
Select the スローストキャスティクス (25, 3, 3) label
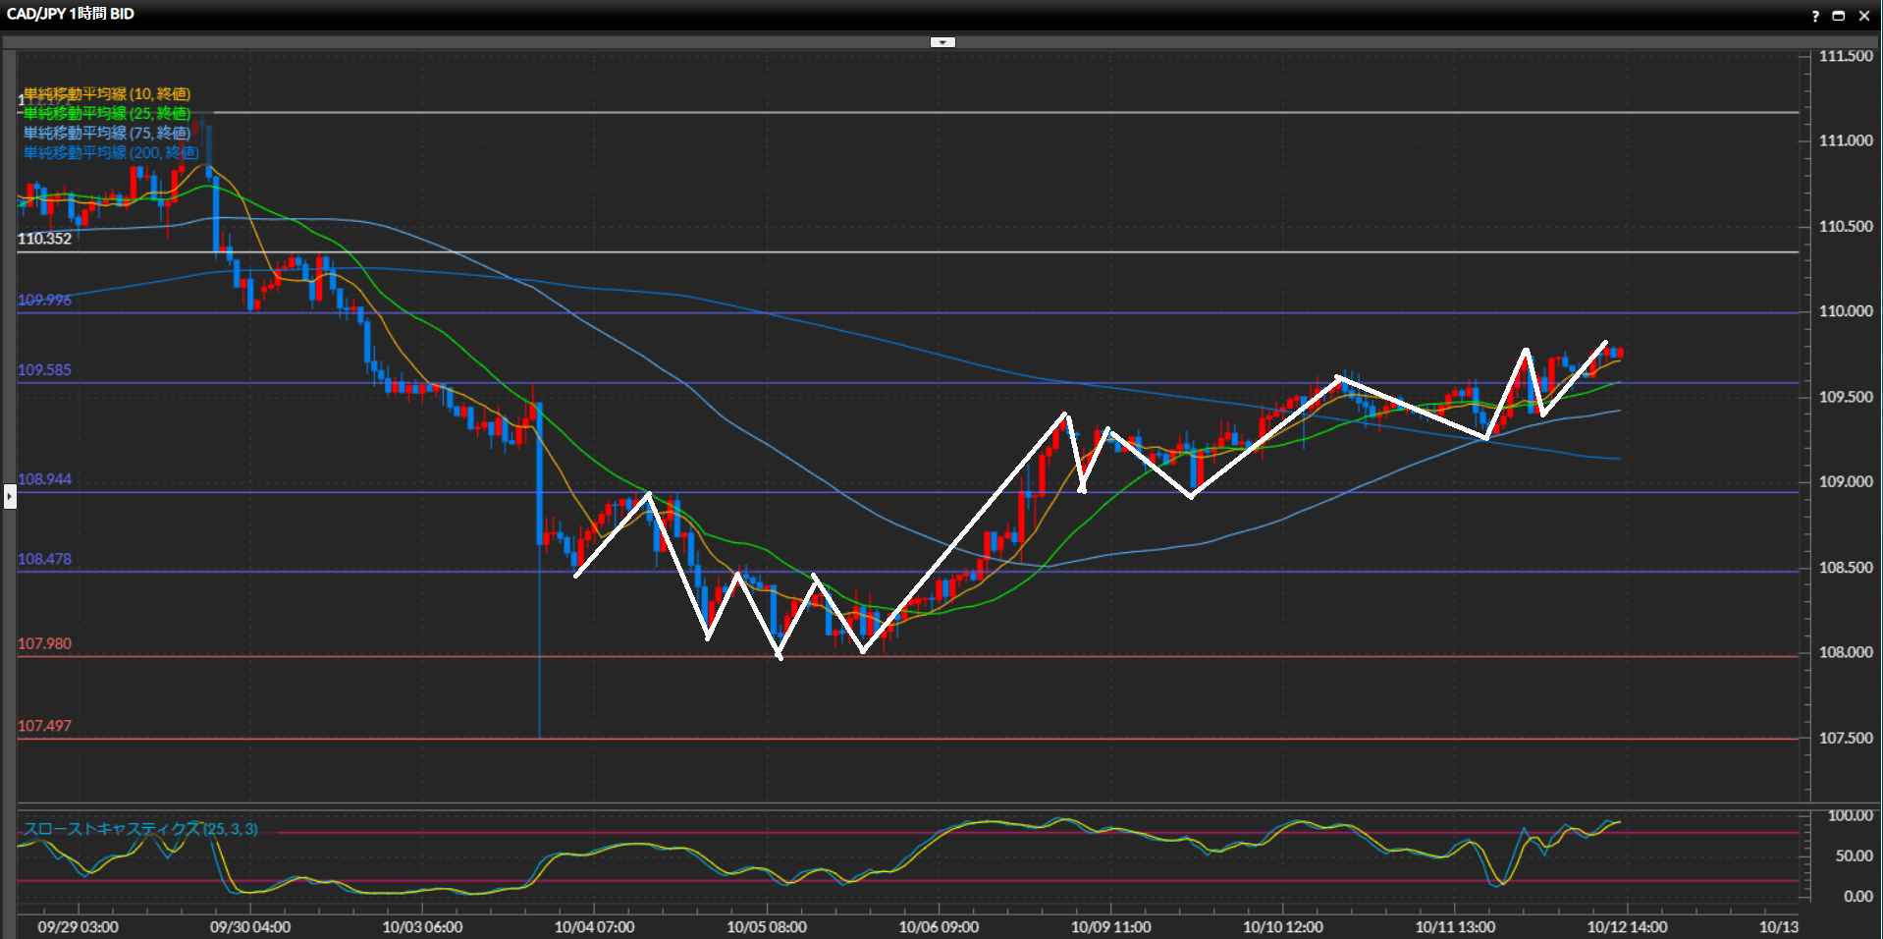tap(140, 829)
